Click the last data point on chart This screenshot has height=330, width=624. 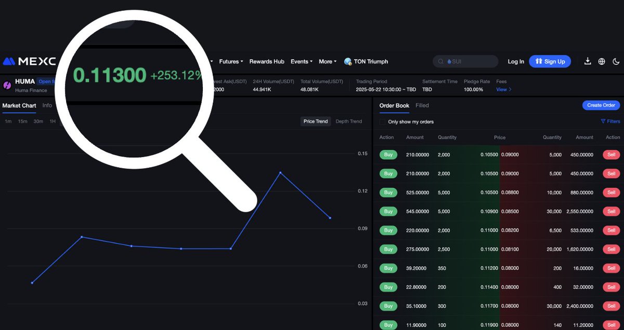click(330, 218)
